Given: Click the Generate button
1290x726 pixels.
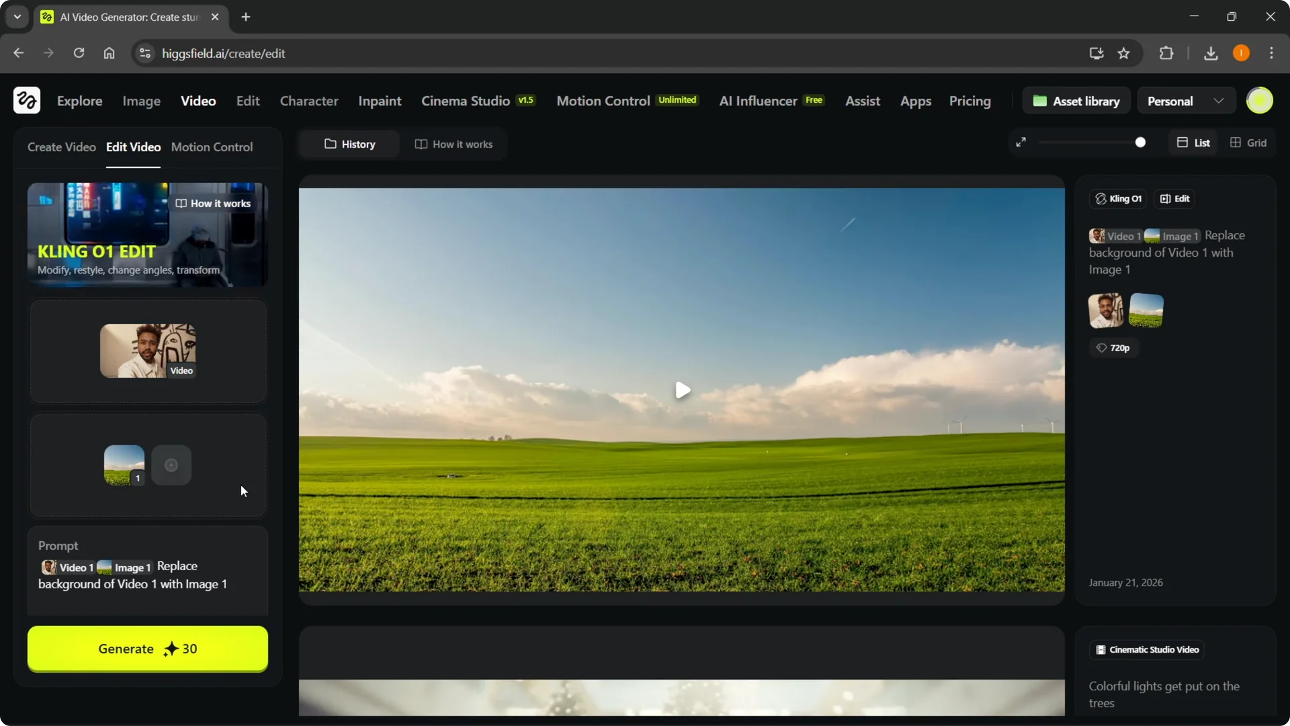Looking at the screenshot, I should [x=147, y=649].
